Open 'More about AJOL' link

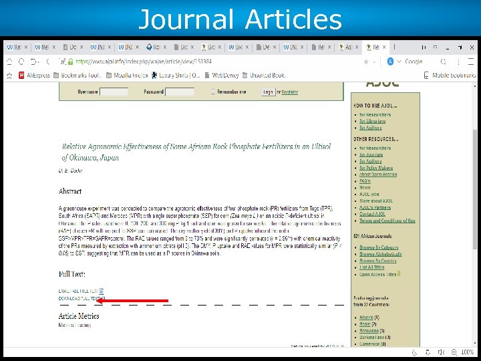[x=376, y=201]
